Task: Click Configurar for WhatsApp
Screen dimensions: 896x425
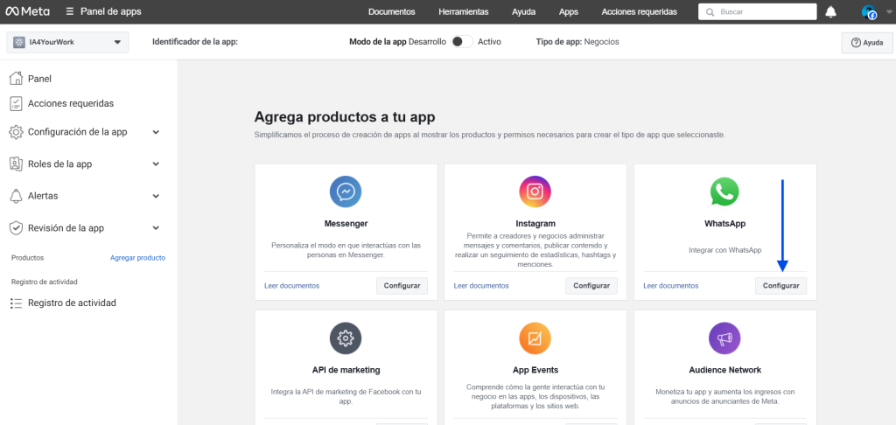Action: click(x=780, y=286)
